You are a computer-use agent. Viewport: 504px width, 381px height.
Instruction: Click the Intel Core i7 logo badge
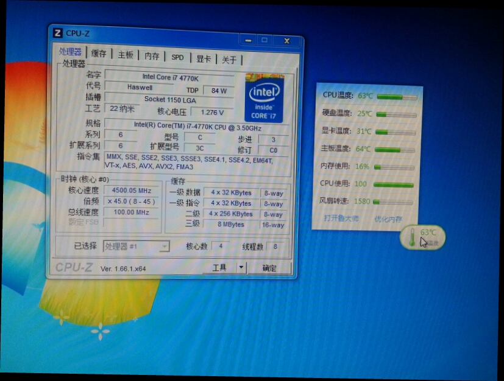click(x=264, y=98)
